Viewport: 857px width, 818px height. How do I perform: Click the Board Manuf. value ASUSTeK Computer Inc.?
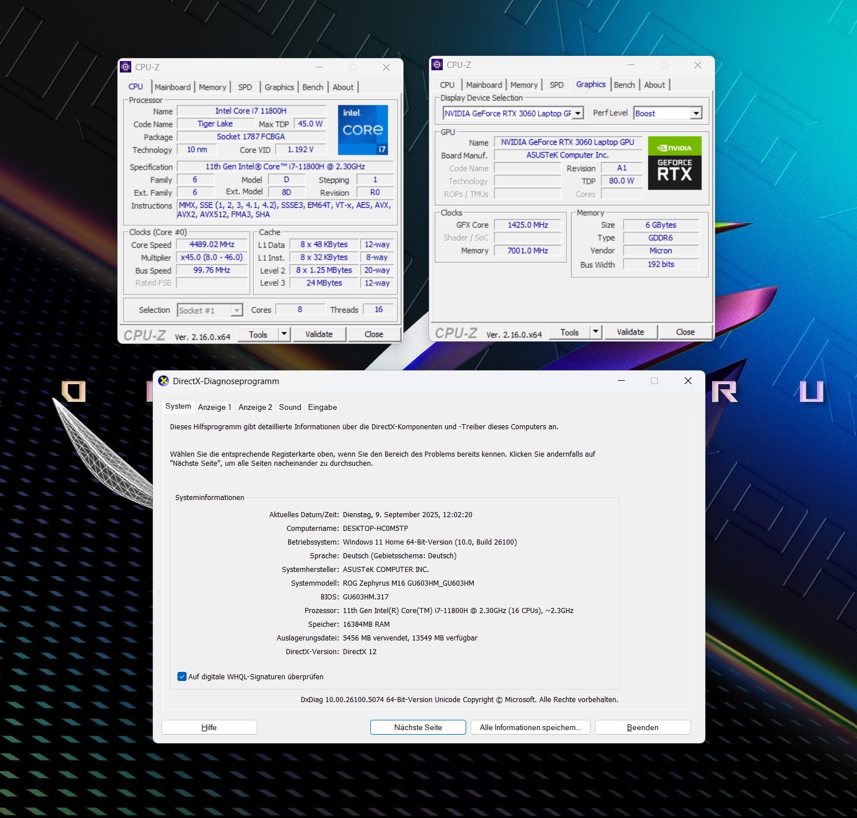tap(568, 155)
